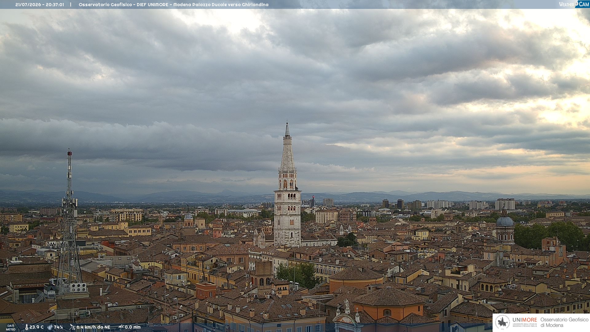Click the wind speed icon
The width and height of the screenshot is (590, 332).
[x=73, y=327]
